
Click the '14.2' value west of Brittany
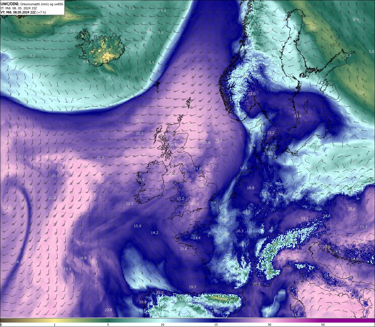tap(154, 233)
